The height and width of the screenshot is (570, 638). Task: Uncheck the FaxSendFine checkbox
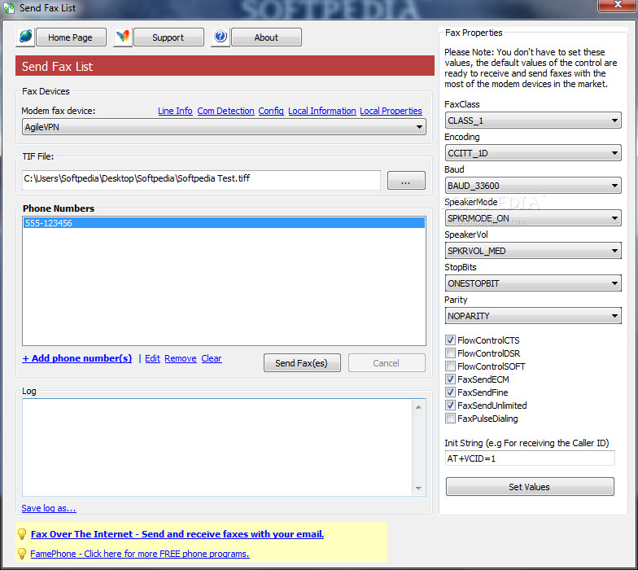click(x=450, y=392)
